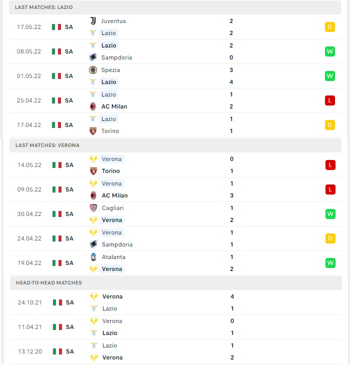Image resolution: width=350 pixels, height=365 pixels.
Task: Click the Atalanta club crest icon
Action: pyautogui.click(x=93, y=257)
